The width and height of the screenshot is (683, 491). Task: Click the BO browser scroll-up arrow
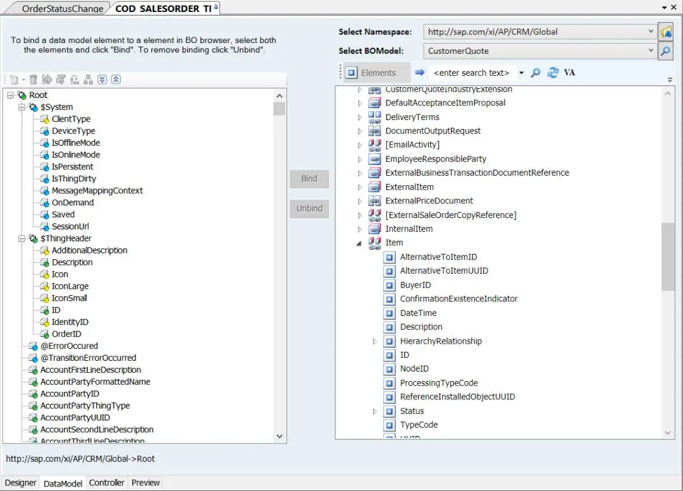(x=667, y=93)
